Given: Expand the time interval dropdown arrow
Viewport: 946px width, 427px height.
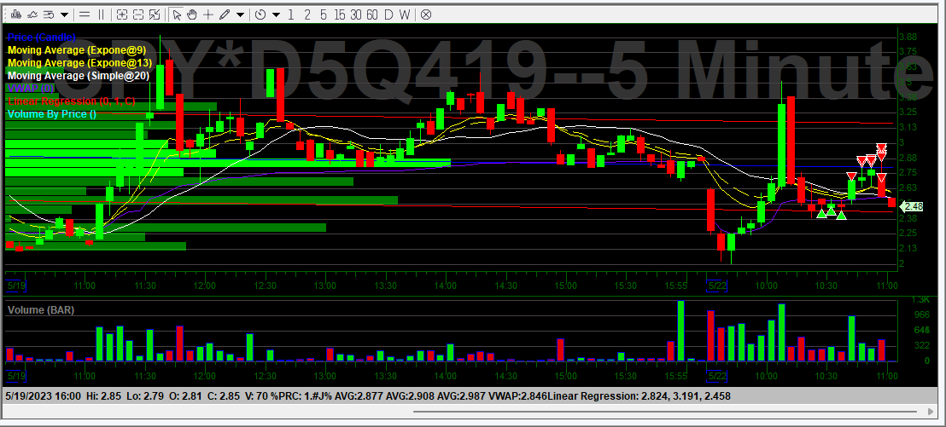Looking at the screenshot, I should (x=276, y=14).
